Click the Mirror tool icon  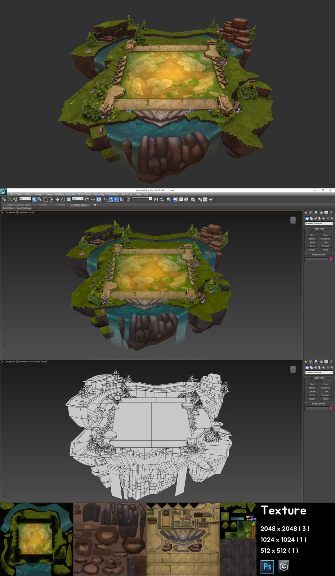click(x=156, y=199)
